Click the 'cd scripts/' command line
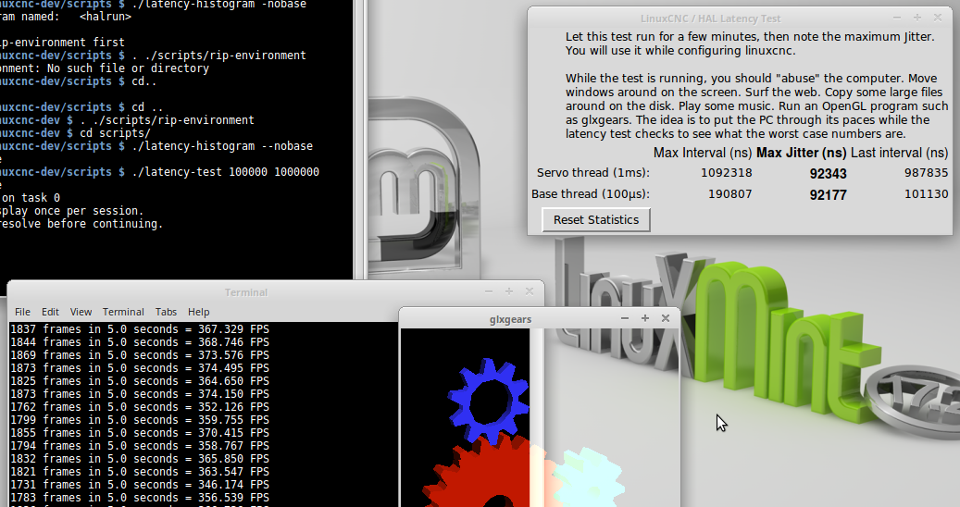 75,132
